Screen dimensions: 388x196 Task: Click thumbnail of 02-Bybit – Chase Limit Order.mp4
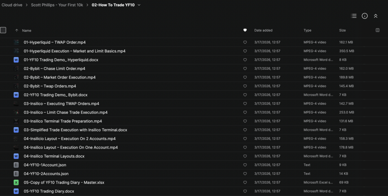pyautogui.click(x=16, y=69)
